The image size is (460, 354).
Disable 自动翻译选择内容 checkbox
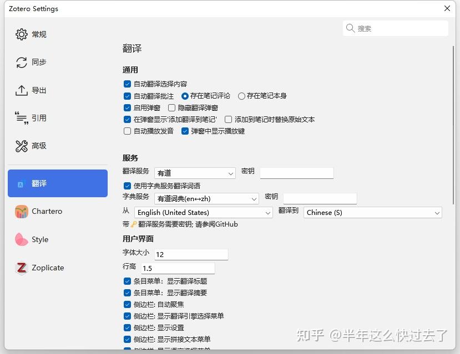(x=127, y=85)
